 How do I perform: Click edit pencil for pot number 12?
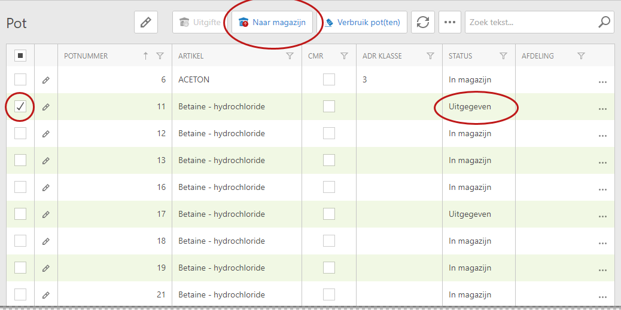pos(46,134)
